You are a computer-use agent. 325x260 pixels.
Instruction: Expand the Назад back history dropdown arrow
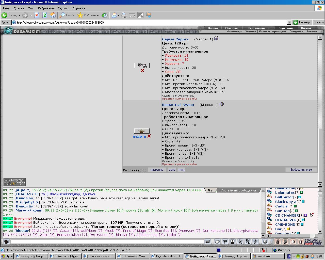click(x=19, y=15)
